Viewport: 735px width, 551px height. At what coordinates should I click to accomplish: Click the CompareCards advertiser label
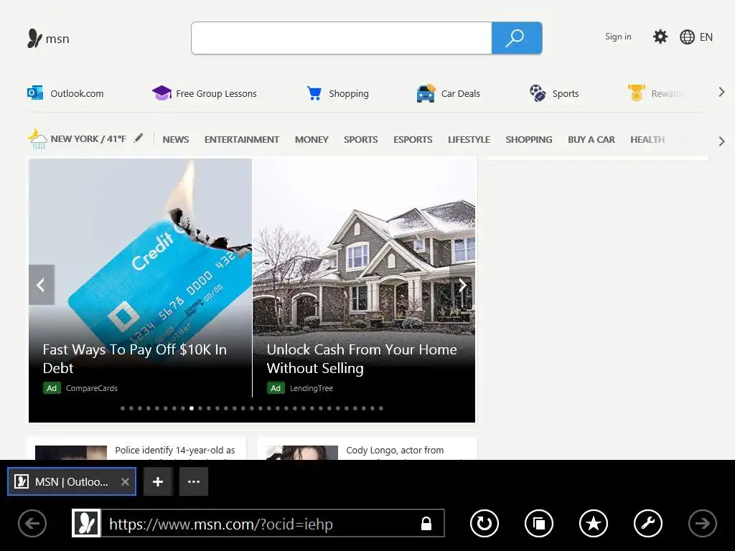92,388
